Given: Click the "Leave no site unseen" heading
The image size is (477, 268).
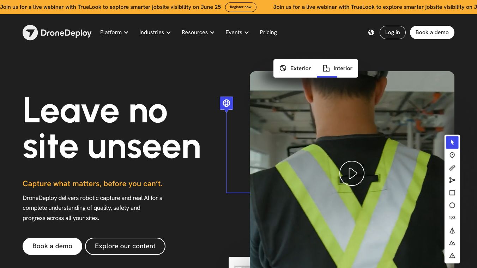Looking at the screenshot, I should pyautogui.click(x=112, y=128).
